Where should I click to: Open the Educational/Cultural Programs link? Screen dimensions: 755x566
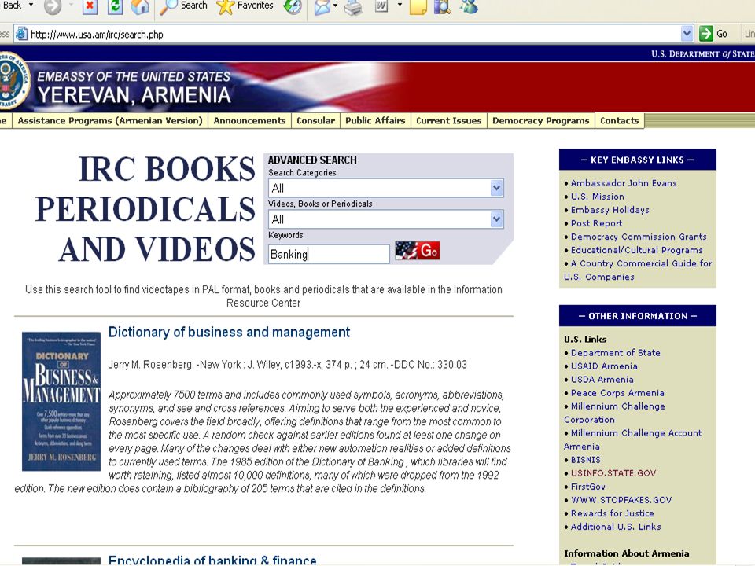click(636, 250)
